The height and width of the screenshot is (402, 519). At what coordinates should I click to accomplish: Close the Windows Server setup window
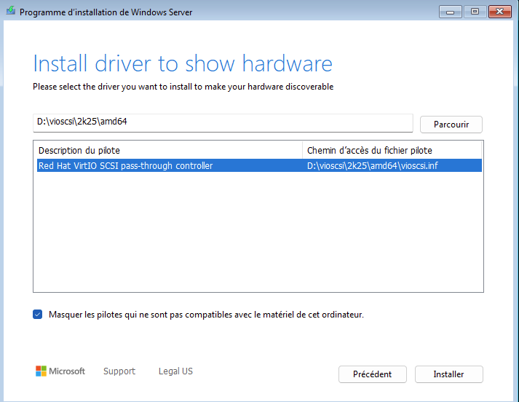point(500,12)
